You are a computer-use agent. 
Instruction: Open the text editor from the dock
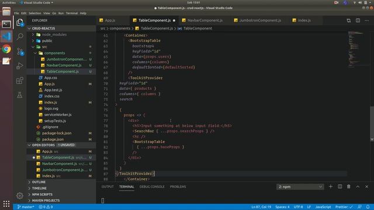point(6,61)
